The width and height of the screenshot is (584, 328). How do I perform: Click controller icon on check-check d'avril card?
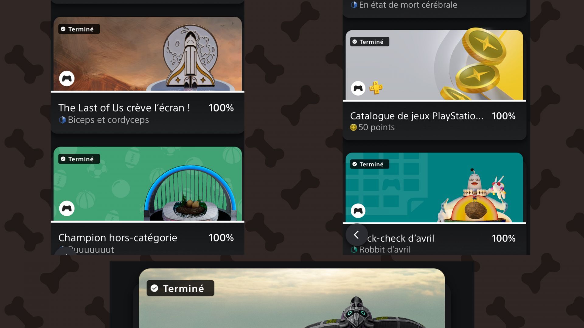tap(358, 211)
